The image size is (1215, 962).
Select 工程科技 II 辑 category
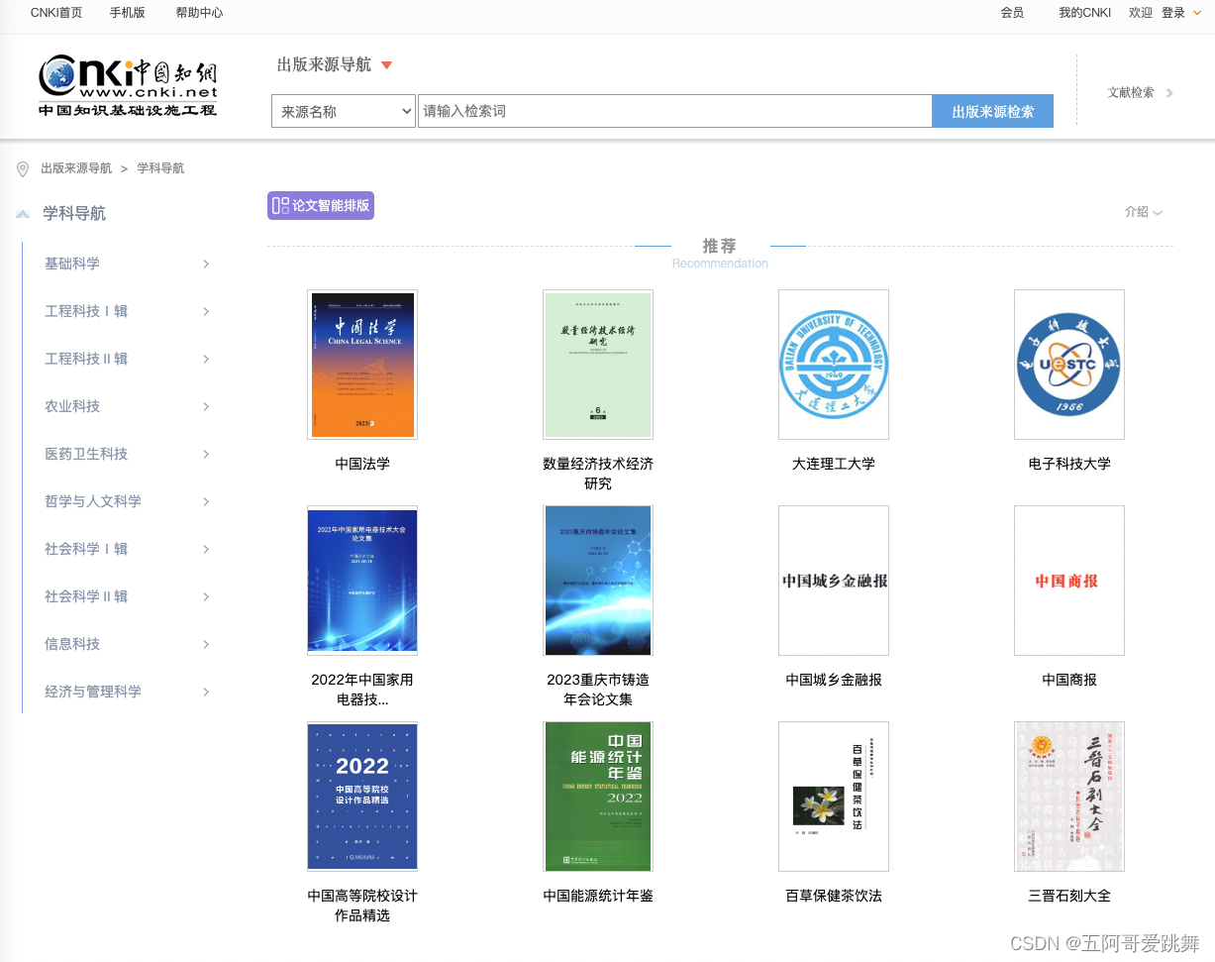click(86, 359)
